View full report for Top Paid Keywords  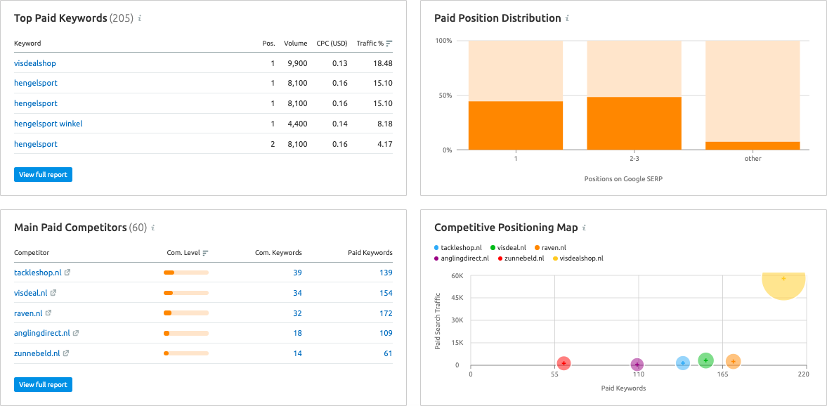pos(43,174)
